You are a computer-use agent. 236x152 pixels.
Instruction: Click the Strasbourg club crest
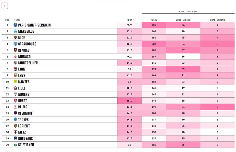(x=16, y=44)
